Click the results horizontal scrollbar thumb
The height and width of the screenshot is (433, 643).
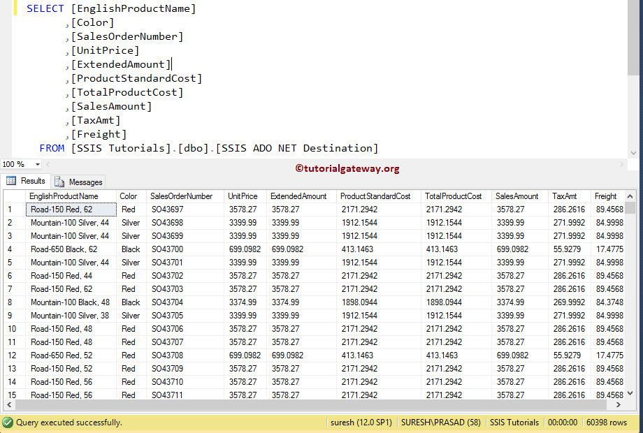(x=310, y=405)
